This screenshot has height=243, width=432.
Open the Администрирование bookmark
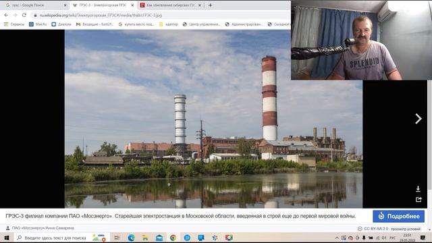(x=244, y=24)
